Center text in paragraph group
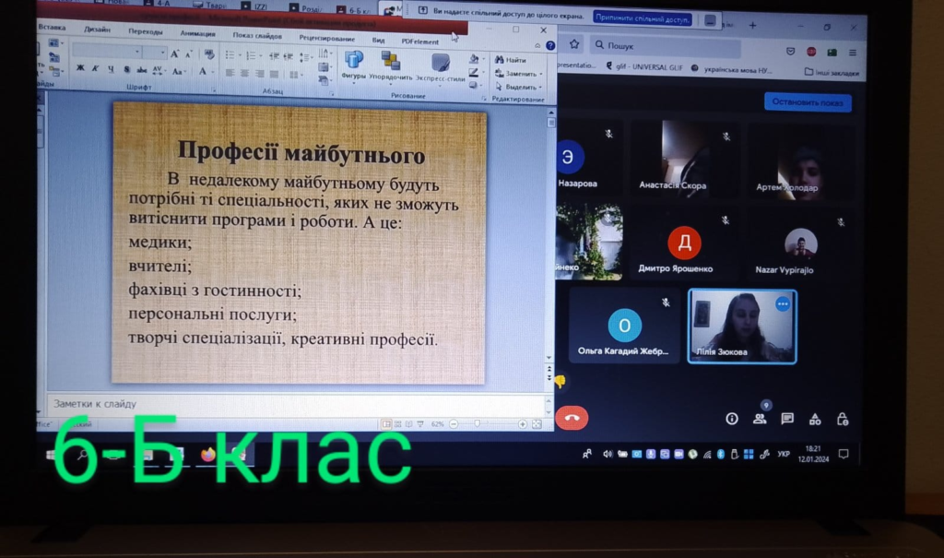 pos(244,74)
